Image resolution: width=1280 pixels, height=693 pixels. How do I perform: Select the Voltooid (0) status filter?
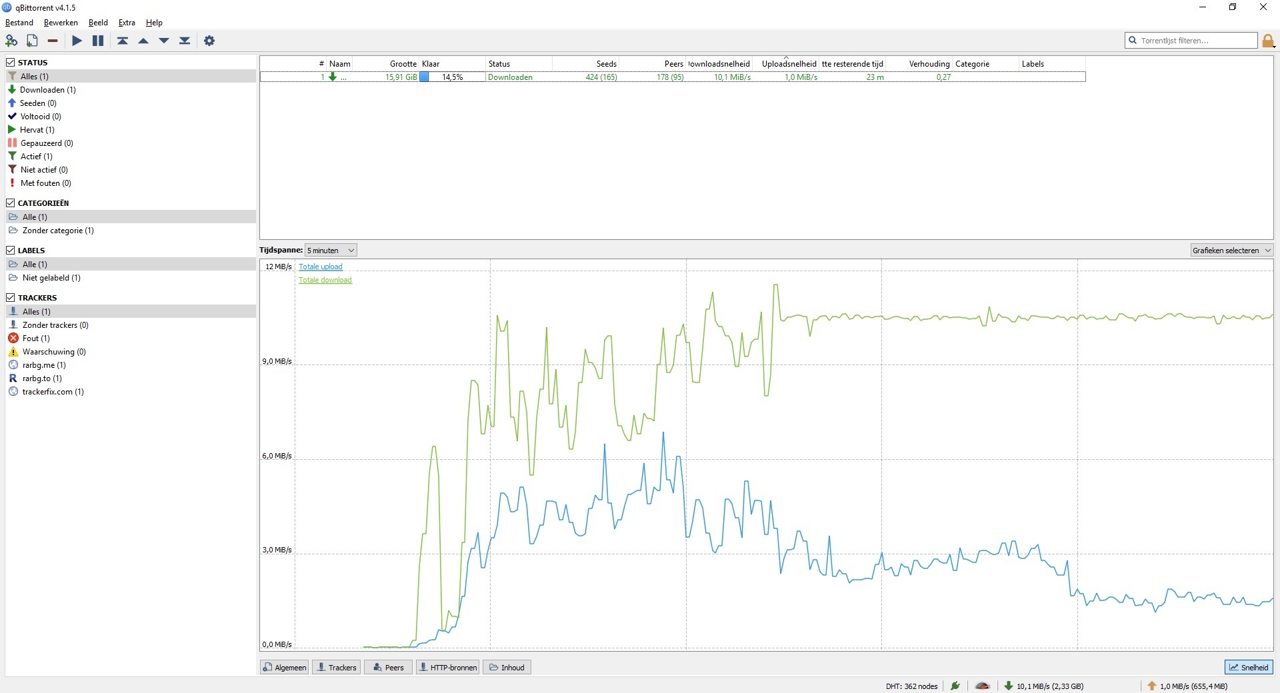click(131, 116)
